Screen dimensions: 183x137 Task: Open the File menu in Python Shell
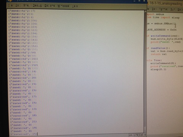click(10, 5)
